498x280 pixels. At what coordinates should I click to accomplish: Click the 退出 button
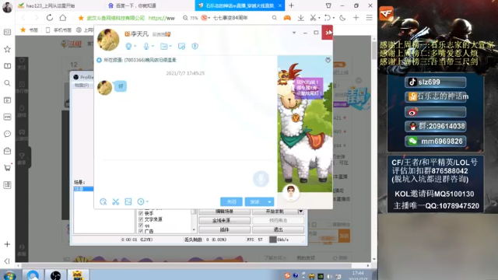tap(279, 229)
